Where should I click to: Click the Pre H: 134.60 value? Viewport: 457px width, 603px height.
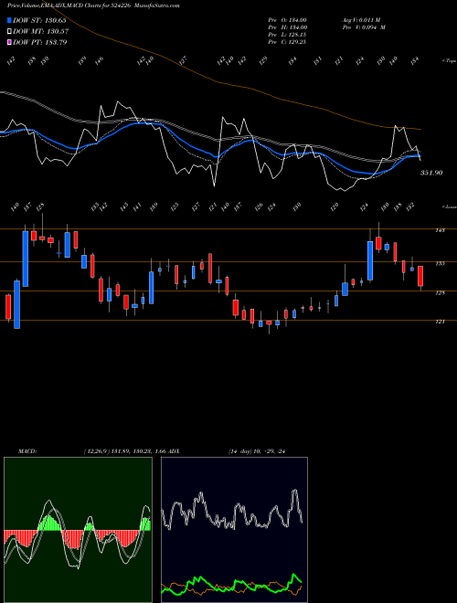287,27
